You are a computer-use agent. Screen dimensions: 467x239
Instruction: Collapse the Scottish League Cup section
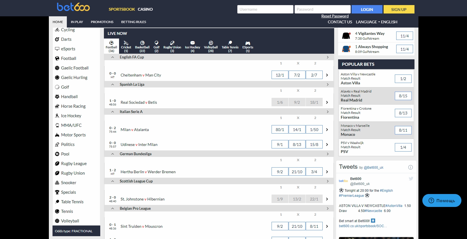[x=113, y=181]
